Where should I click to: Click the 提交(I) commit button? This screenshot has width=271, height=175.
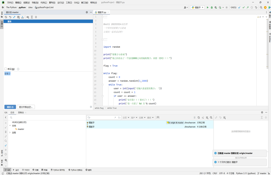(10, 107)
